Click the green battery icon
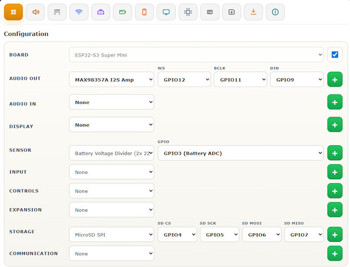 (122, 12)
